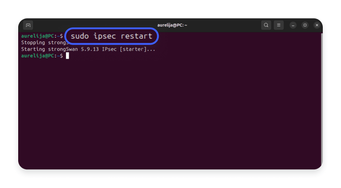Click the 'Stopping strong' output line
This screenshot has width=341, height=188.
[x=44, y=43]
